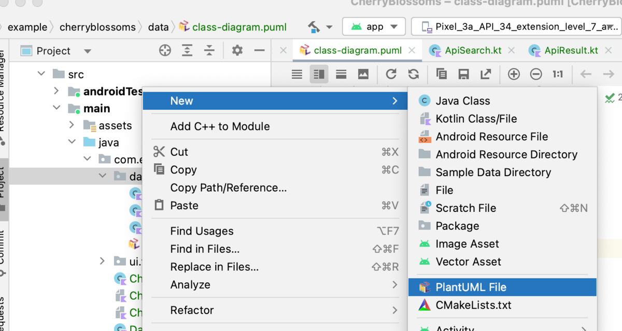Create a new Image Asset

(x=502, y=243)
